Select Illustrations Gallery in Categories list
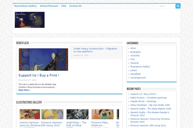 point(140,67)
